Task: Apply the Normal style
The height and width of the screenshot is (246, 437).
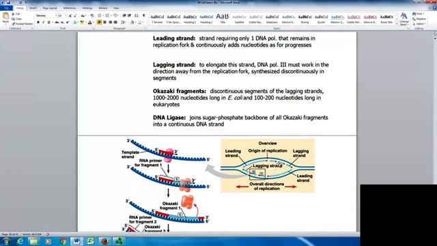Action: click(x=157, y=19)
